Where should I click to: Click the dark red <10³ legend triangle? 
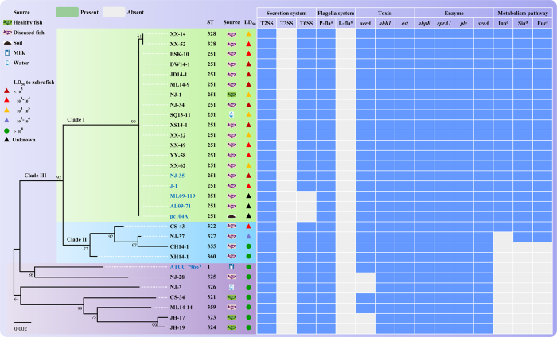(x=6, y=91)
